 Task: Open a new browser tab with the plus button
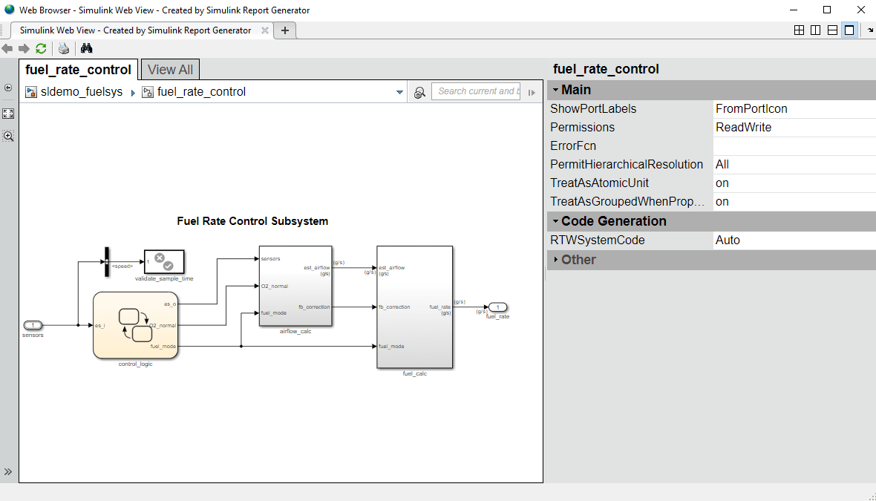pos(285,30)
